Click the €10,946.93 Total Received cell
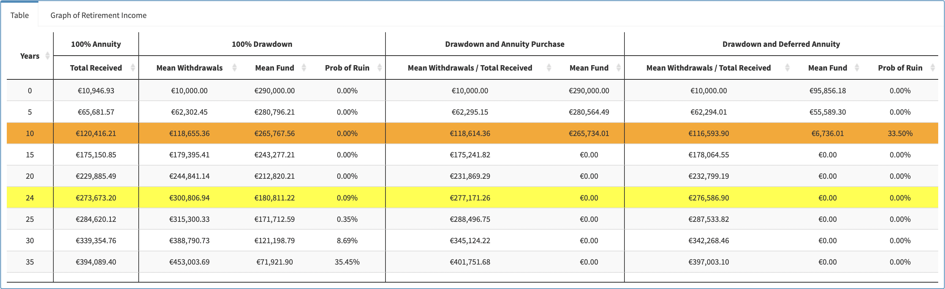Screen dimensions: 945x289 tap(96, 91)
